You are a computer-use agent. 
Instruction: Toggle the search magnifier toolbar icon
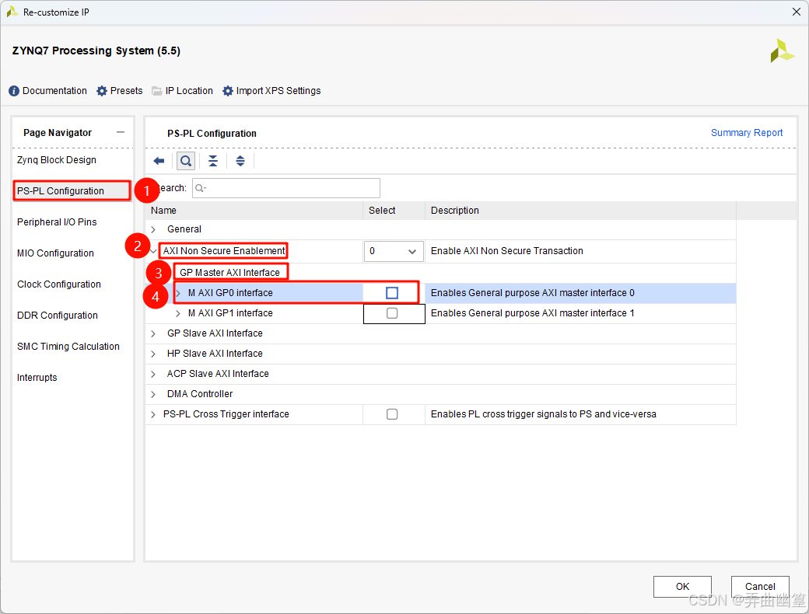click(x=186, y=161)
